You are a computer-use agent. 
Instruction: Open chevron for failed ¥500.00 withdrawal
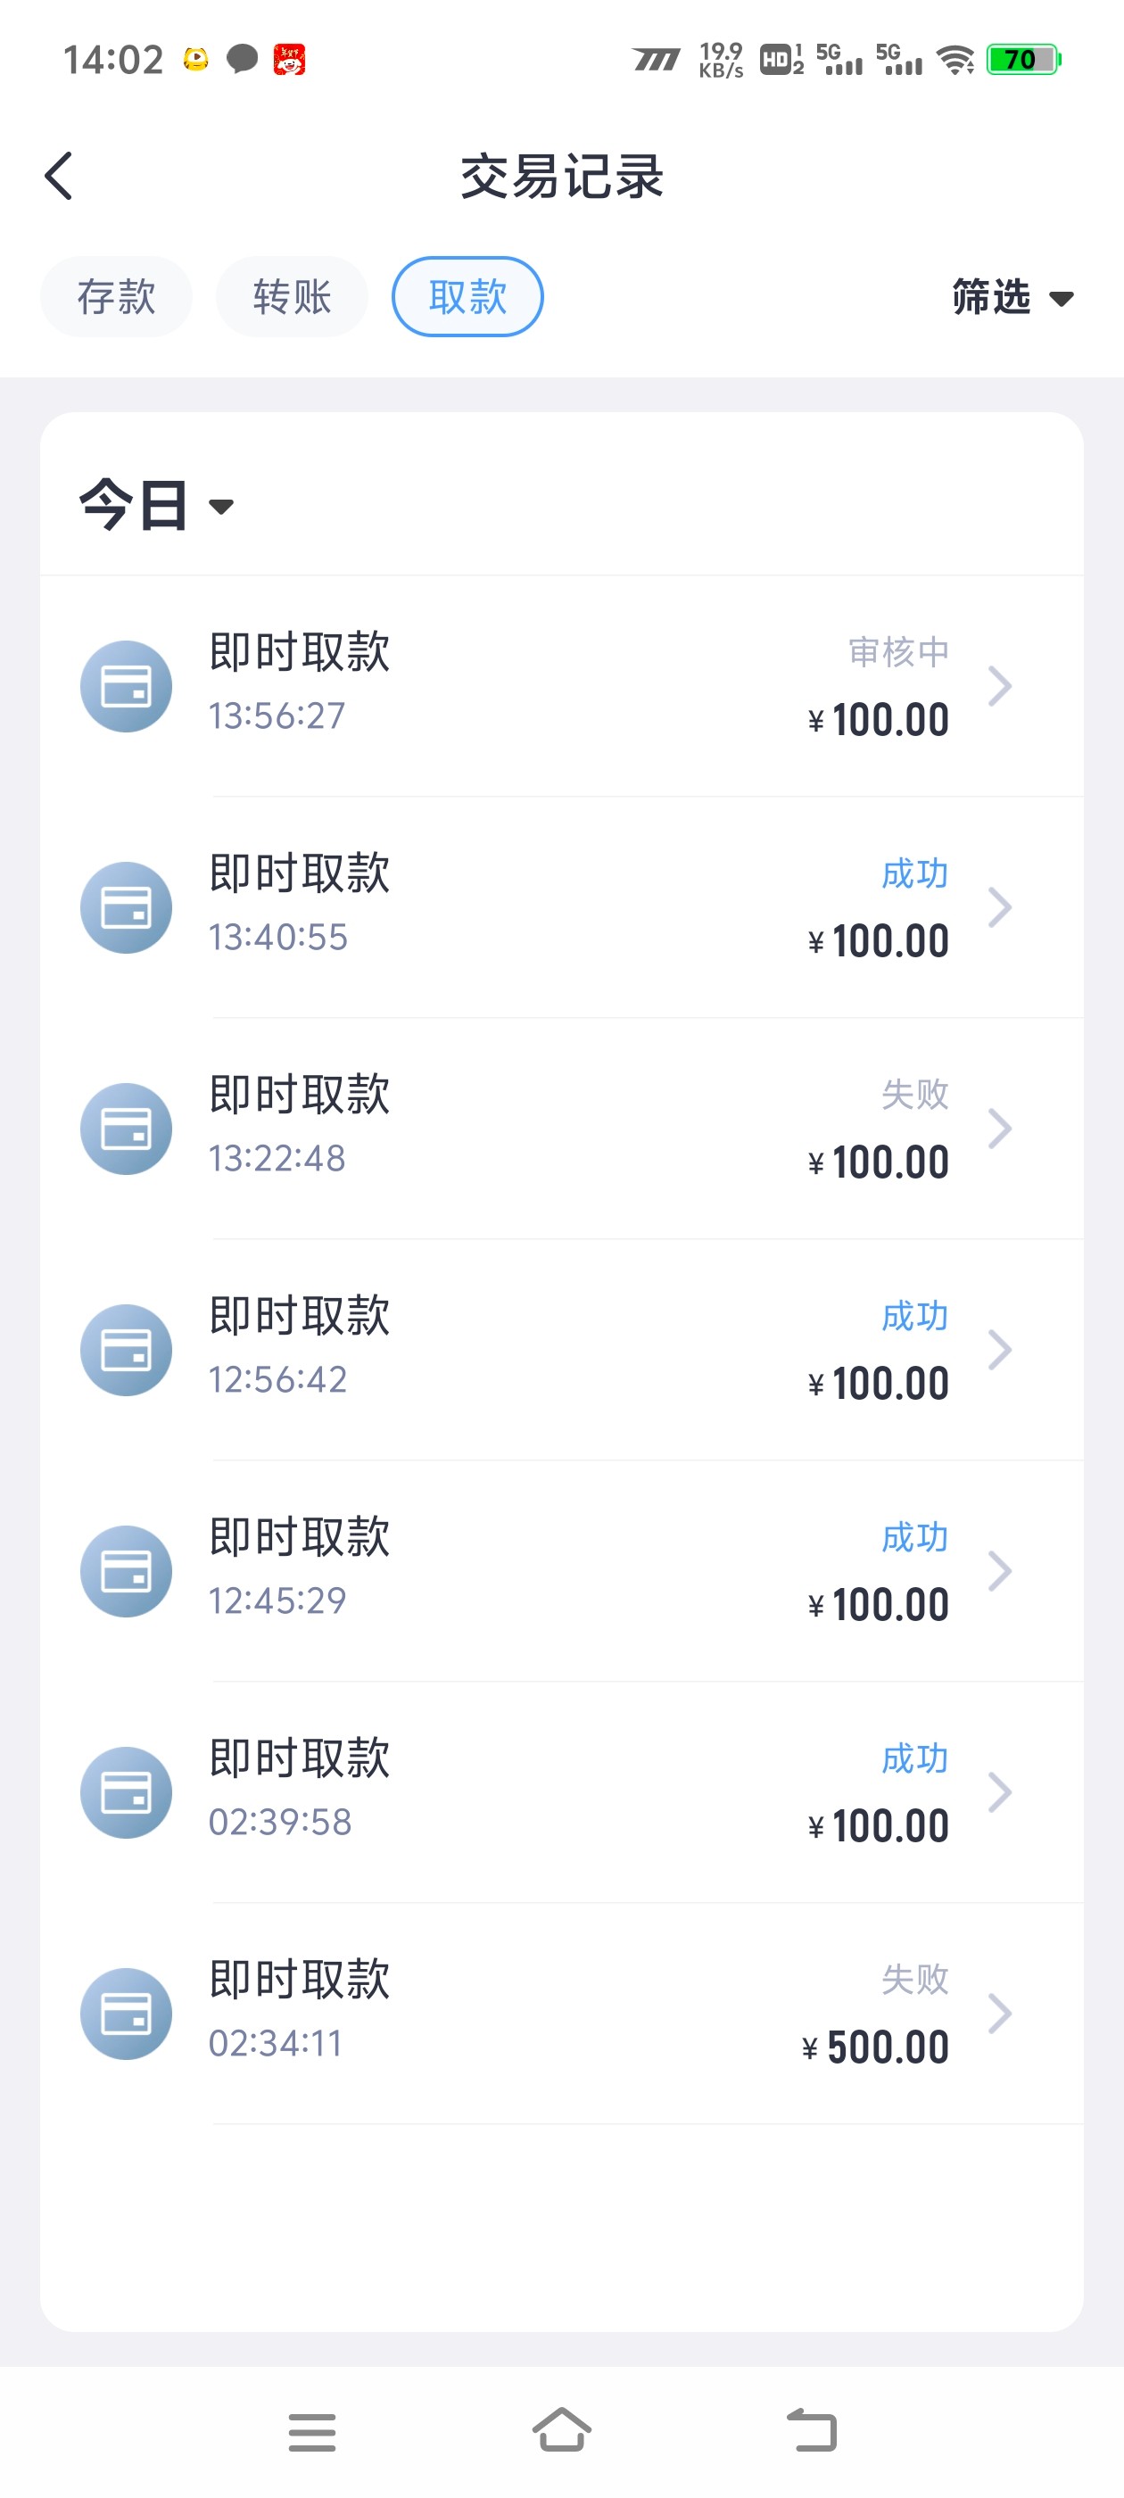pyautogui.click(x=1000, y=2014)
